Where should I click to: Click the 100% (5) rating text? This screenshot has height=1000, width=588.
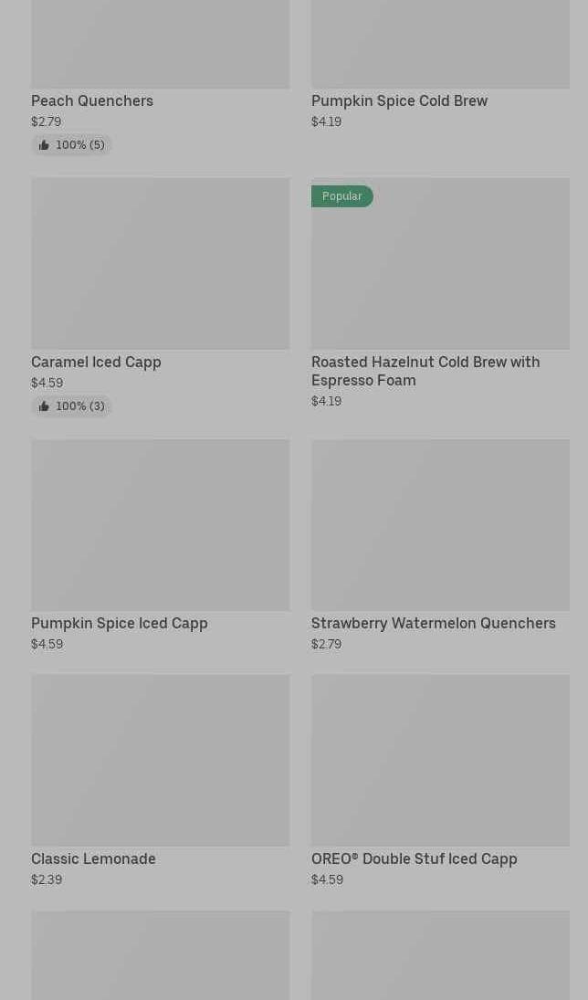point(80,145)
